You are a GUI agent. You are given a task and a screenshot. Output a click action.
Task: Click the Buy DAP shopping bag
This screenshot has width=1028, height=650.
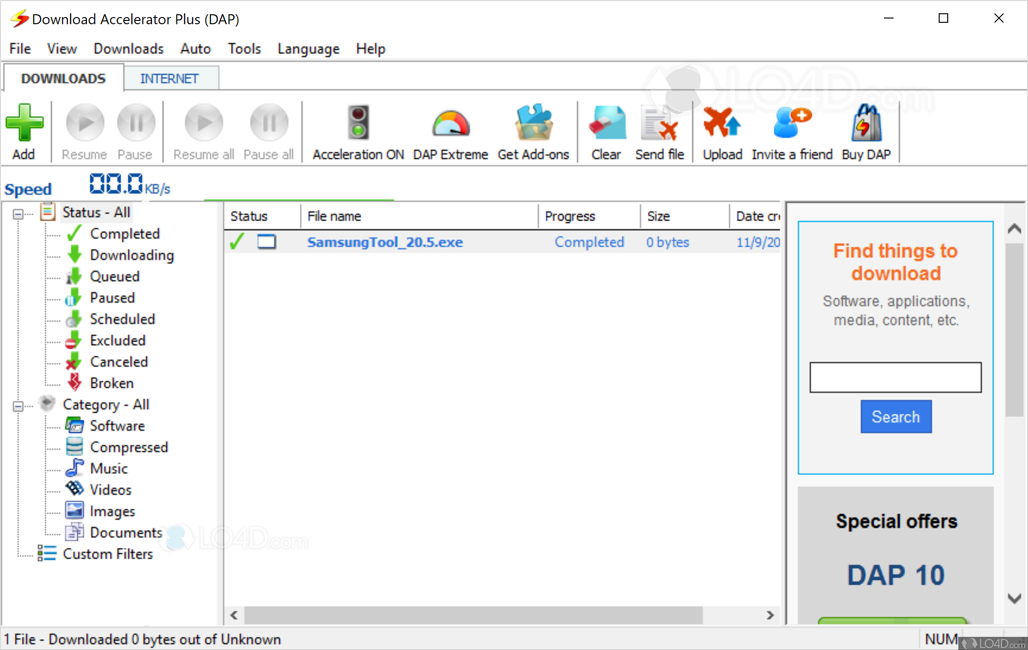(x=866, y=123)
